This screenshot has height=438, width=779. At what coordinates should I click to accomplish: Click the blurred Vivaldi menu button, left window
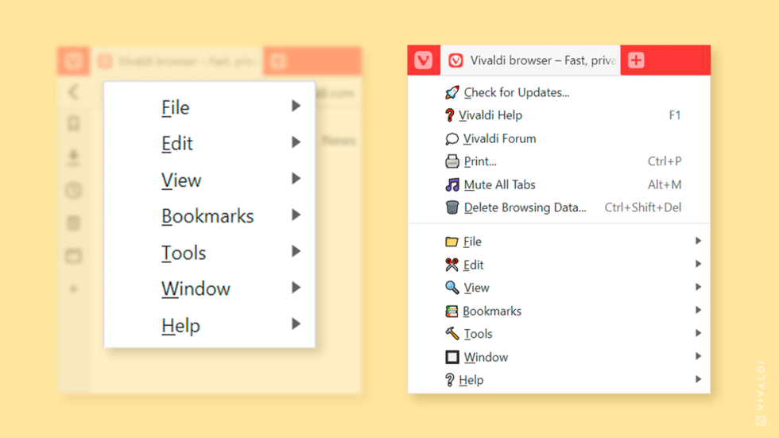click(x=73, y=61)
